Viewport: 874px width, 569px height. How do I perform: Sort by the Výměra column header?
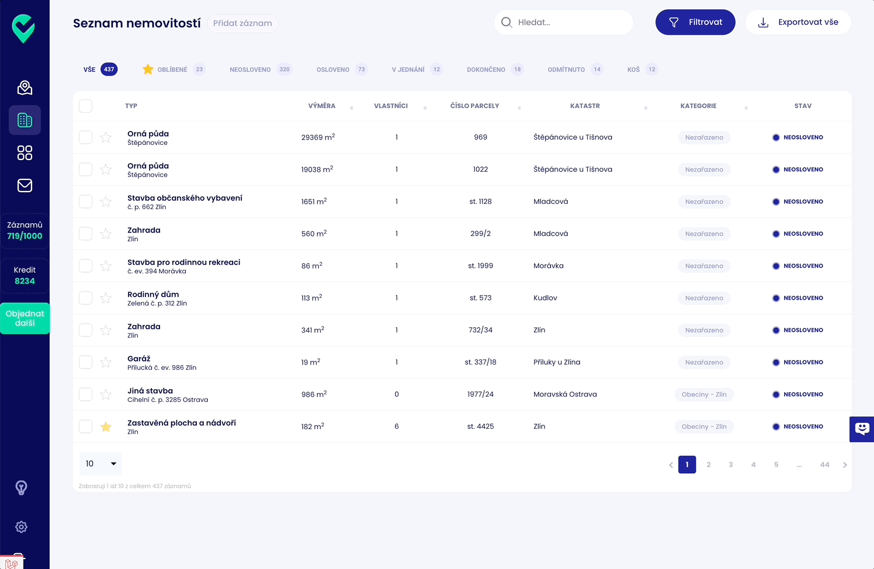322,106
